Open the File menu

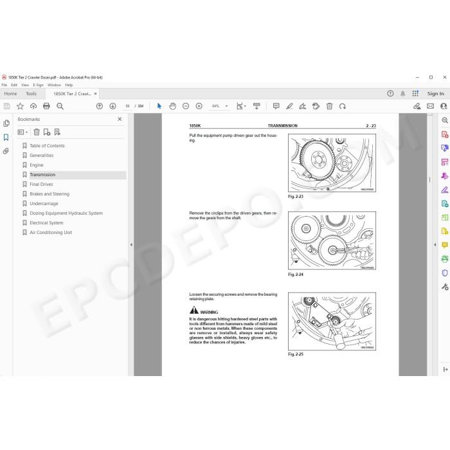pyautogui.click(x=4, y=85)
